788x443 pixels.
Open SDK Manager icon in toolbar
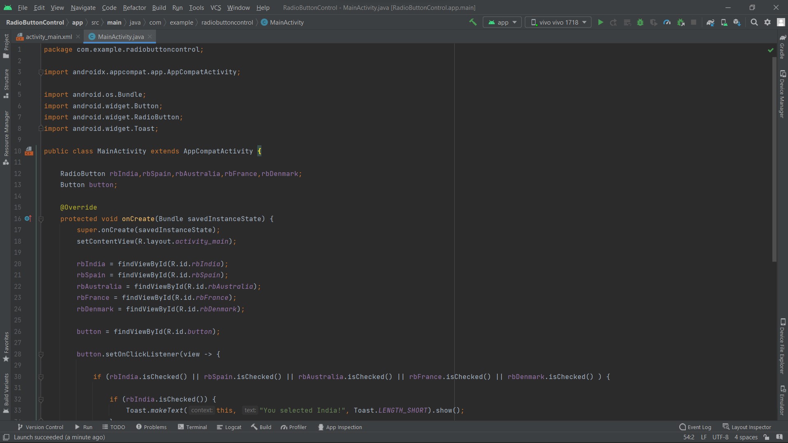737,22
